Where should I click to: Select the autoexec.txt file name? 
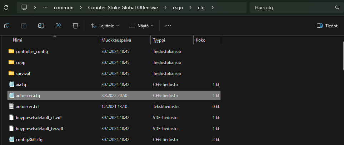pos(28,107)
